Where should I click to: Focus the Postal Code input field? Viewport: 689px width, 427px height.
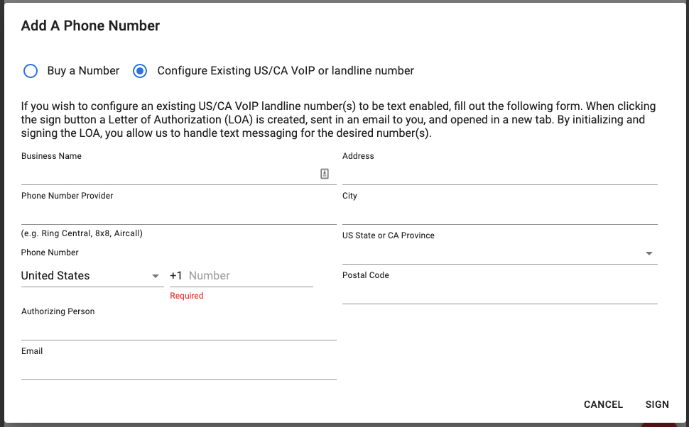[x=499, y=293]
